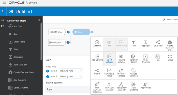Choose Filter in the left steps list
This screenshot has height=95, width=178.
pyautogui.click(x=13, y=49)
